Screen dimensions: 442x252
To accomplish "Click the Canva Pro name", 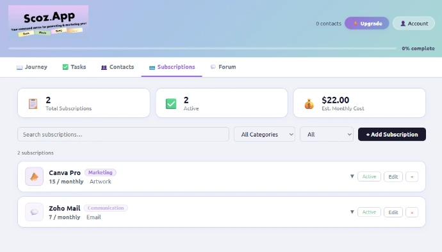I will (x=65, y=172).
